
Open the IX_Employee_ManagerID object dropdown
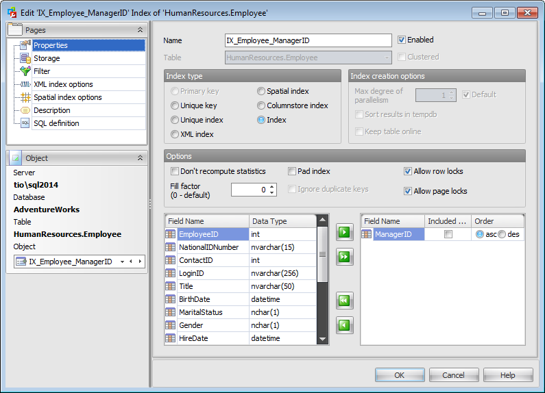[122, 262]
